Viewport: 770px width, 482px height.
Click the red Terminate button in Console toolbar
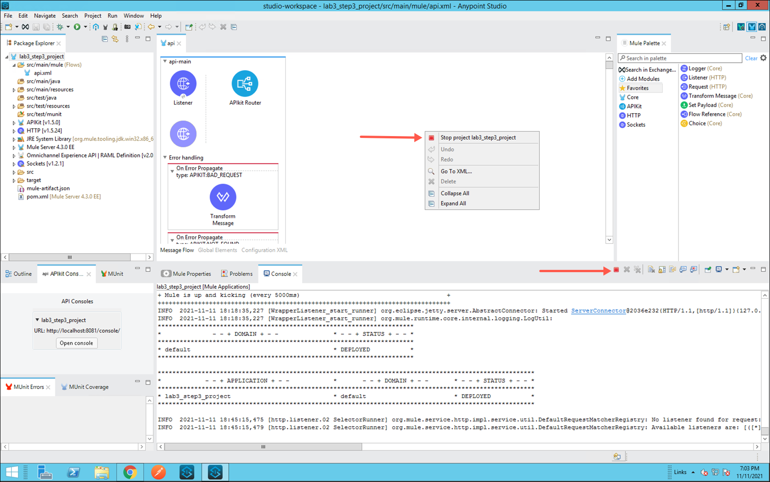616,270
